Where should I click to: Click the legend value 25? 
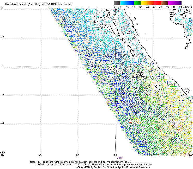[x=147, y=7]
